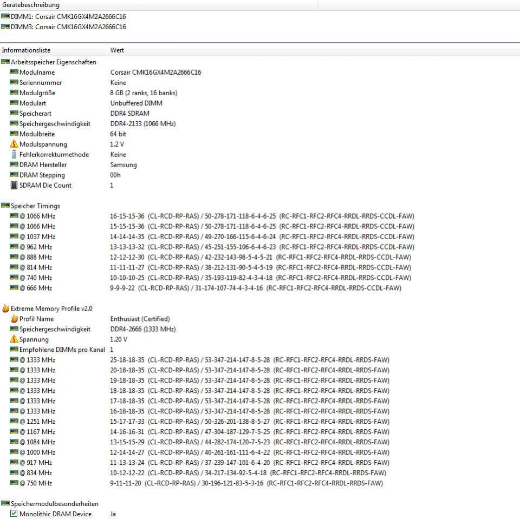Screen dimensions: 520x519
Task: Click the memory icon beside @ 666 MHz
Action: [x=14, y=288]
